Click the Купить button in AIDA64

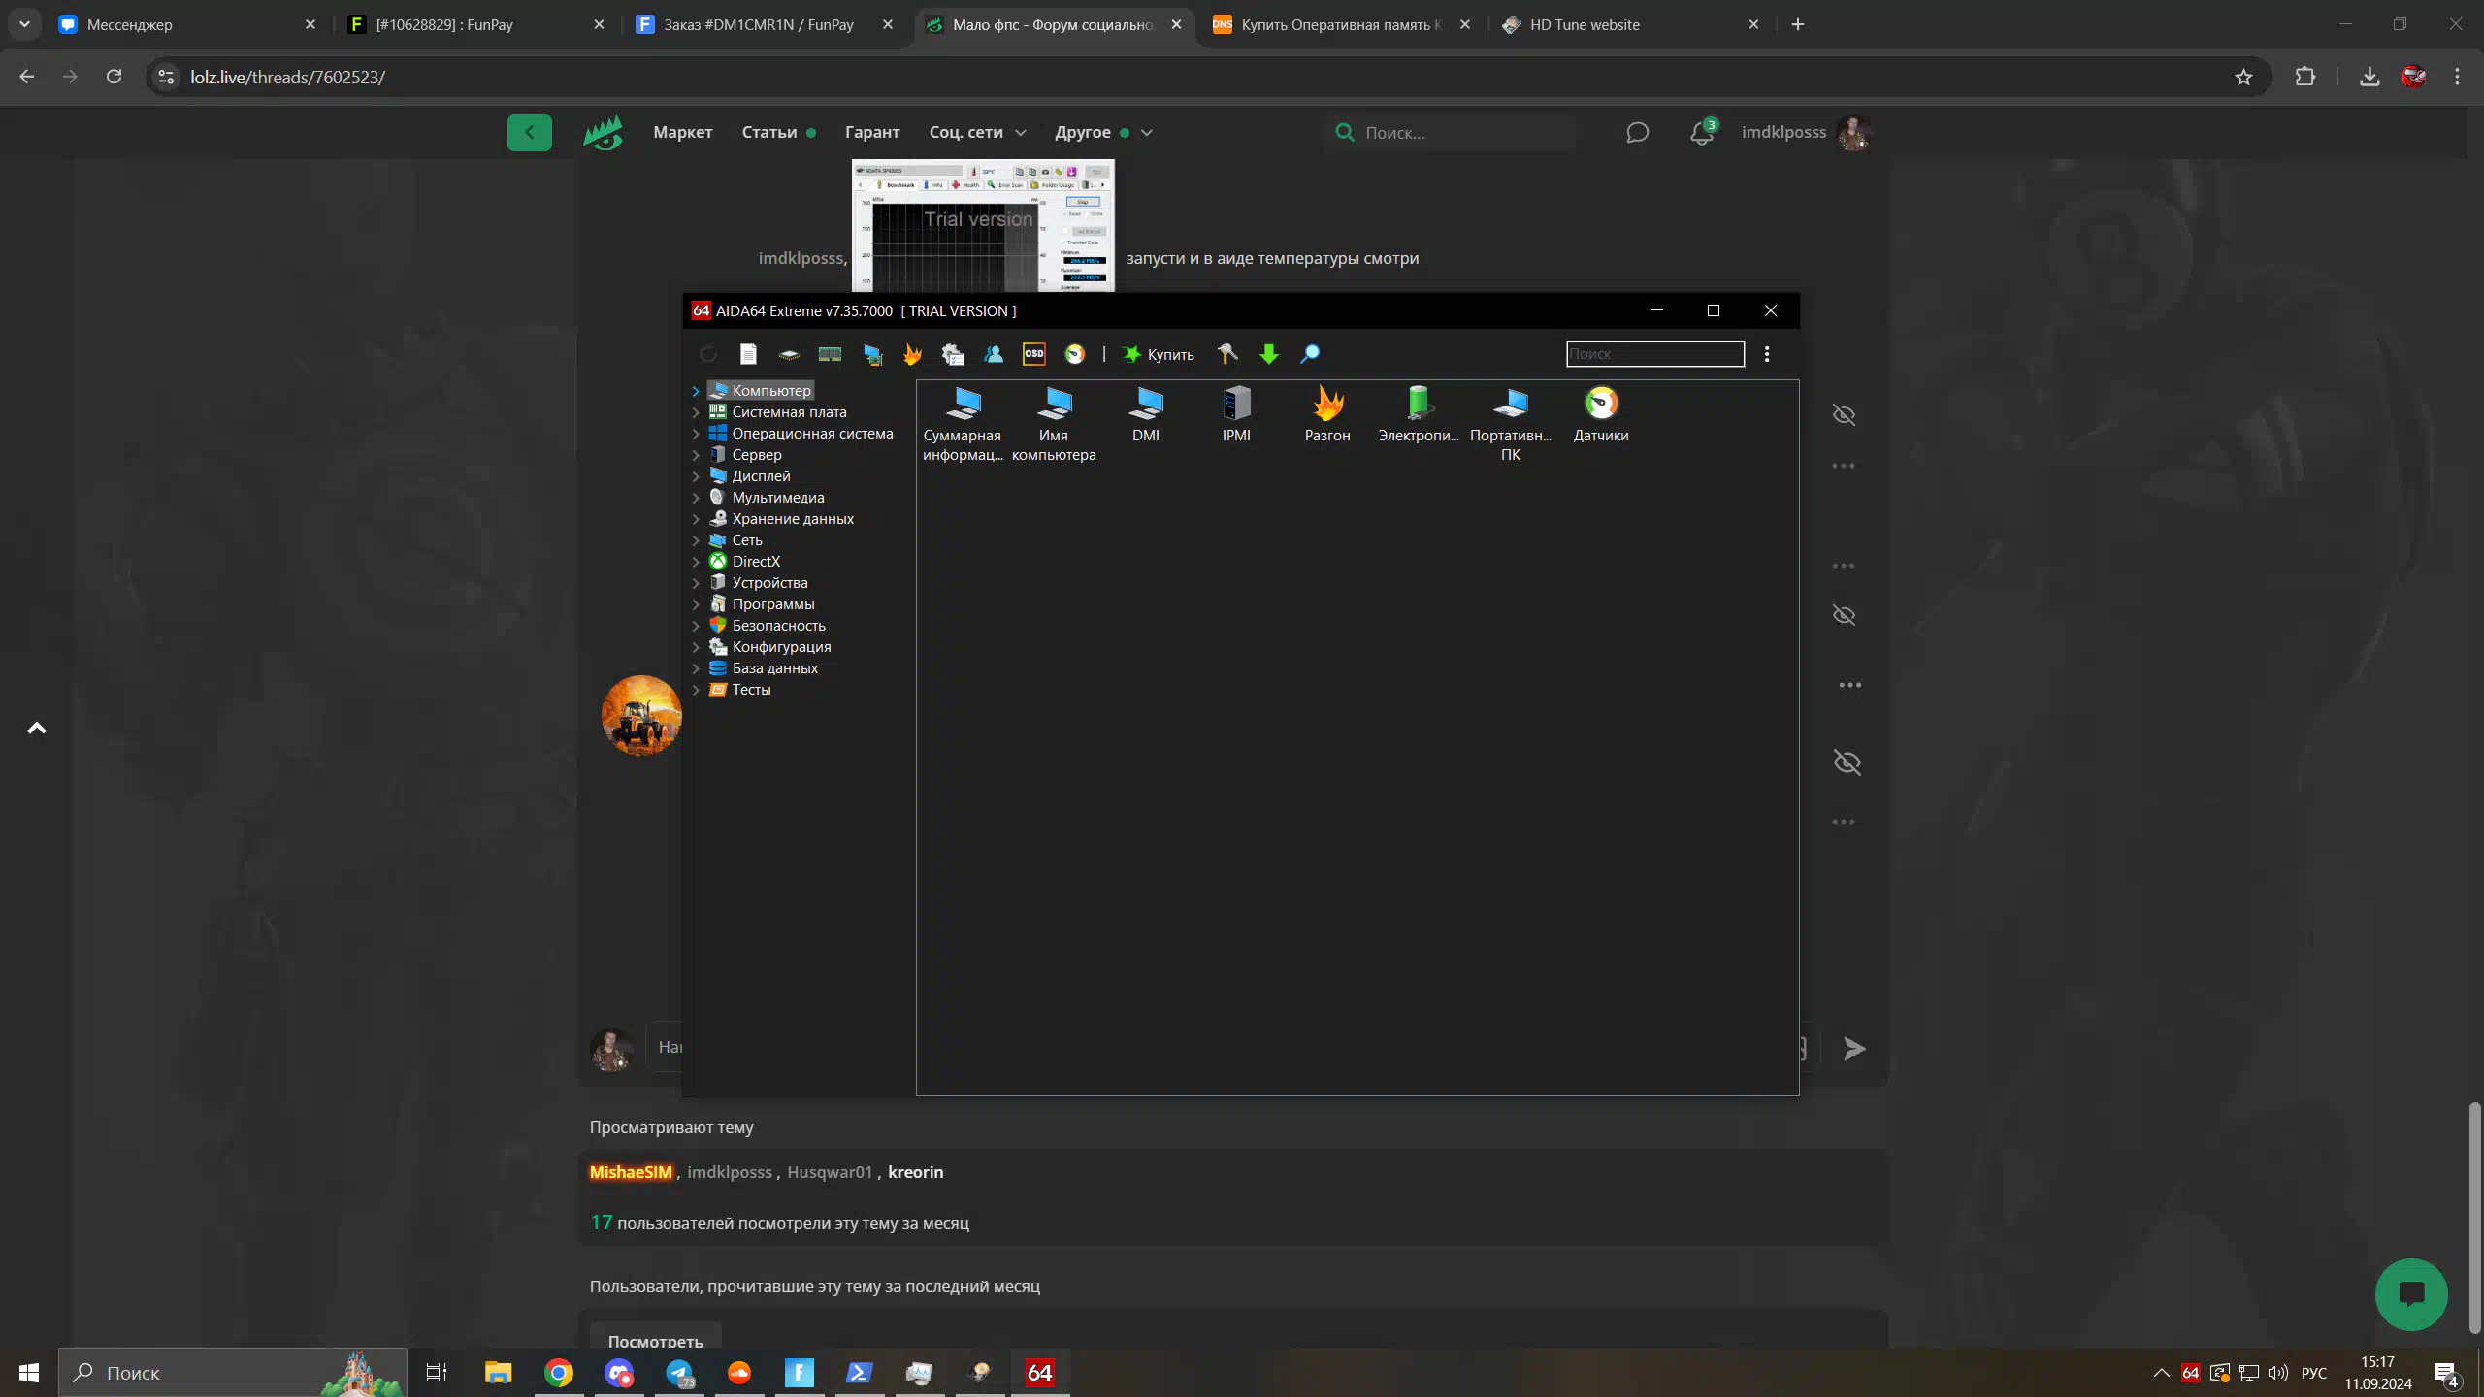pyautogui.click(x=1159, y=354)
